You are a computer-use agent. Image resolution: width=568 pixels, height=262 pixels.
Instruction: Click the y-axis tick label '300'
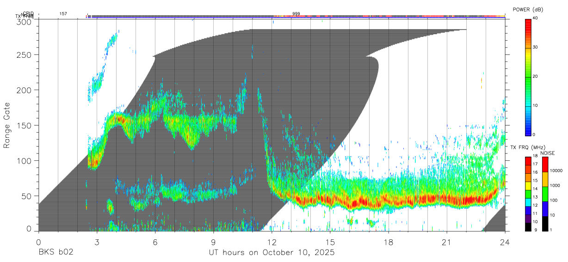coord(25,22)
